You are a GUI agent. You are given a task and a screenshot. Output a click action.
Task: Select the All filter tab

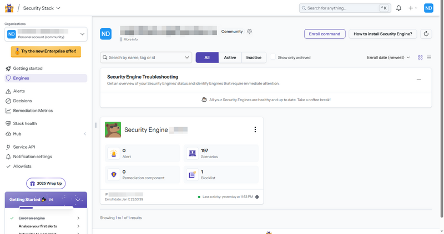207,58
